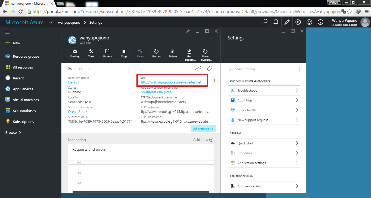Open Check health settings row
371x198 pixels.
[x=264, y=110]
